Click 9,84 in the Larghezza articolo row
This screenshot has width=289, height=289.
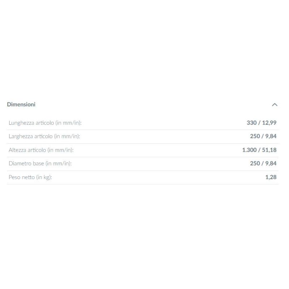(271, 137)
